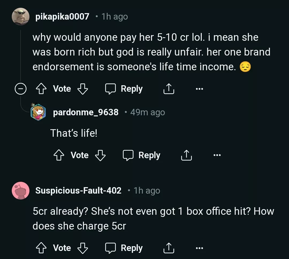The image size is (289, 259).
Task: Open pikapika0007's profile via username
Action: [62, 17]
